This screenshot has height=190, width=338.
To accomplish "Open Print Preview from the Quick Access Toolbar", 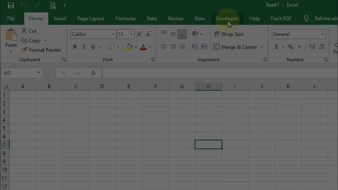I will tap(53, 5).
